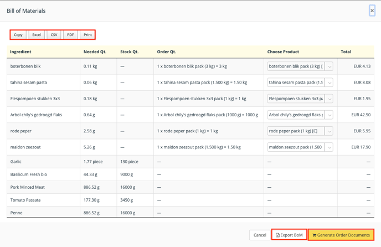Open product dropdown arrow for maldon zeezout
Viewport: 381px width, 247px height.
329,147
